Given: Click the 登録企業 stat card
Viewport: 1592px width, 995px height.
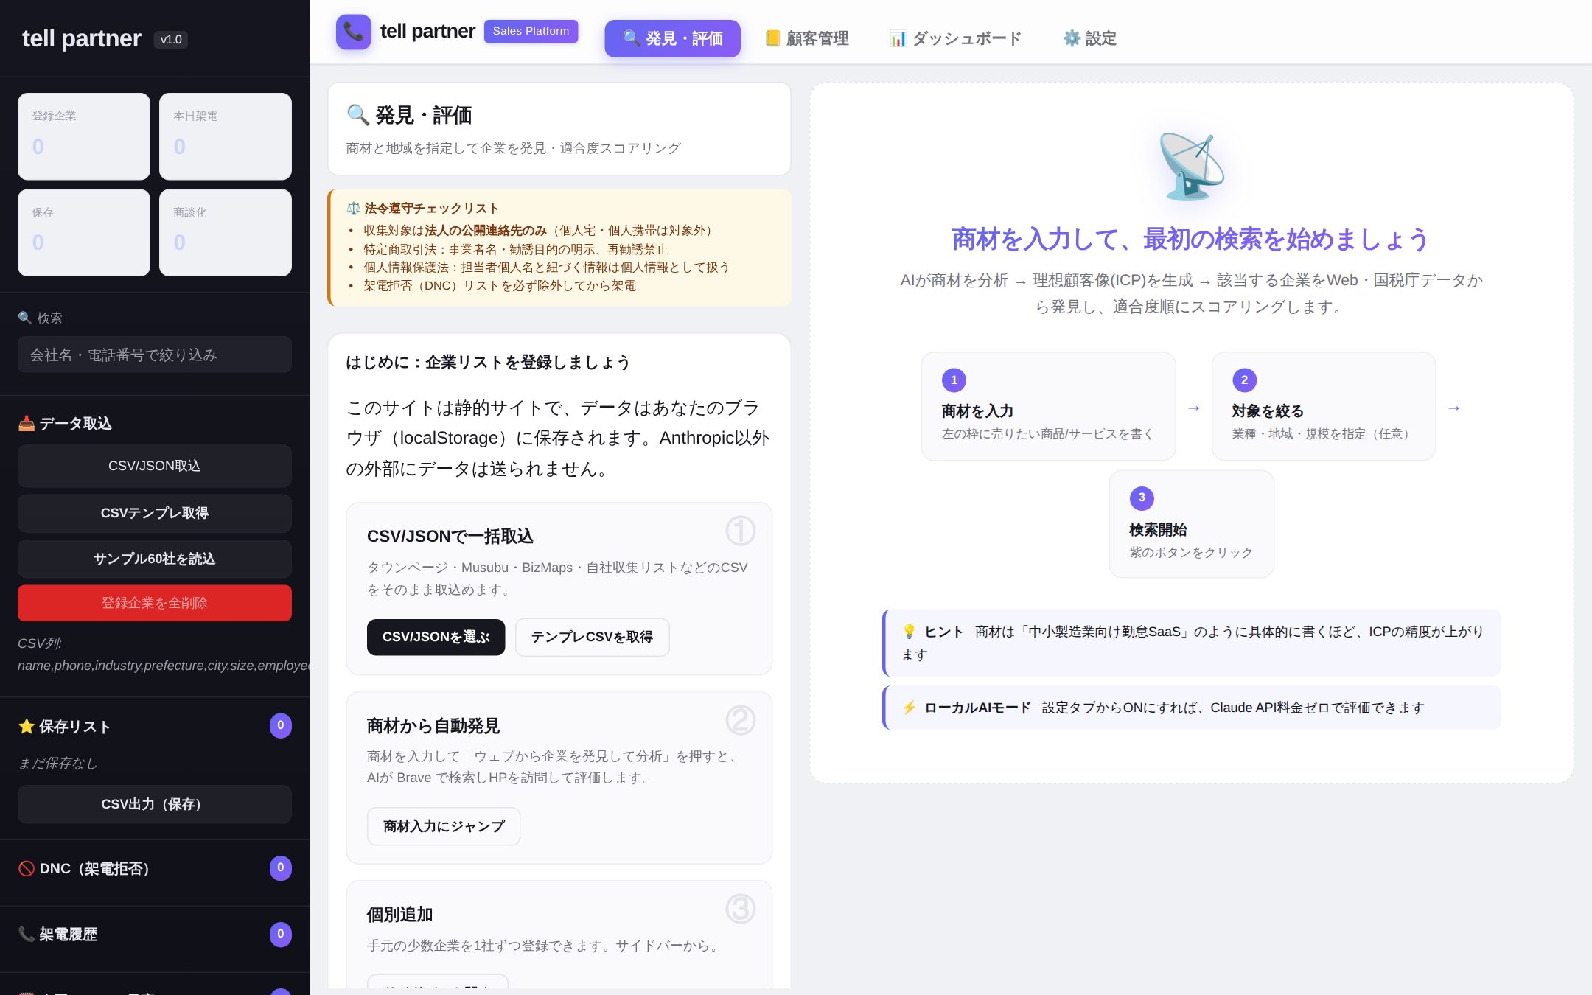Looking at the screenshot, I should click(x=84, y=136).
